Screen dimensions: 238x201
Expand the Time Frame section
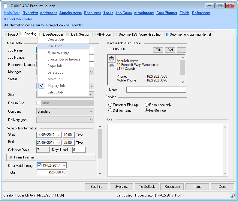coord(10,157)
